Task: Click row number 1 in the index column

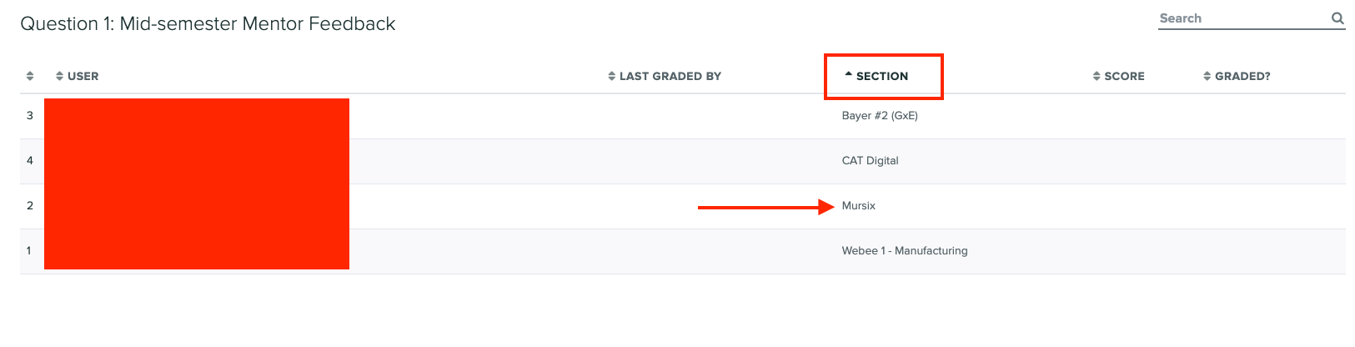Action: pyautogui.click(x=29, y=251)
